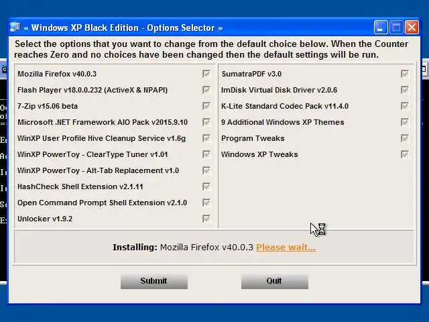
Task: Click WinXP User Profile Hive Cleanup label
Action: [101, 138]
